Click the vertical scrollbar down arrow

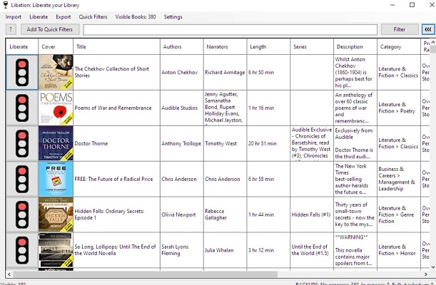point(433,267)
